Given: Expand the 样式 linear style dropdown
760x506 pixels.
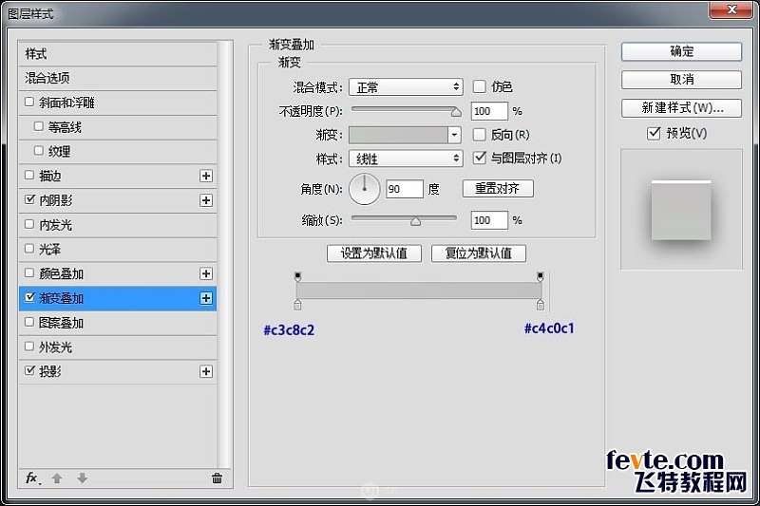Looking at the screenshot, I should coord(405,159).
